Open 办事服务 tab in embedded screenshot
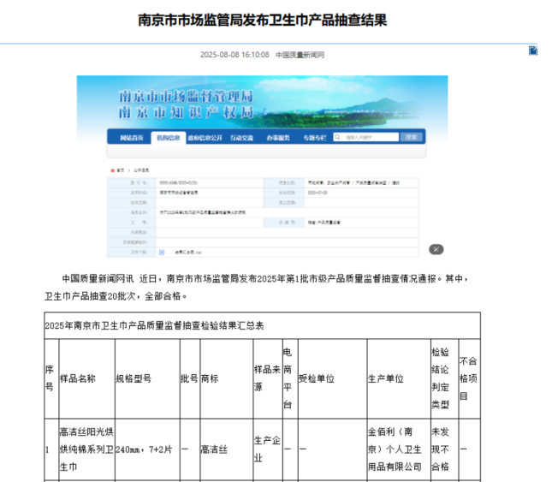Viewport: 552px width, 482px height. tap(278, 138)
